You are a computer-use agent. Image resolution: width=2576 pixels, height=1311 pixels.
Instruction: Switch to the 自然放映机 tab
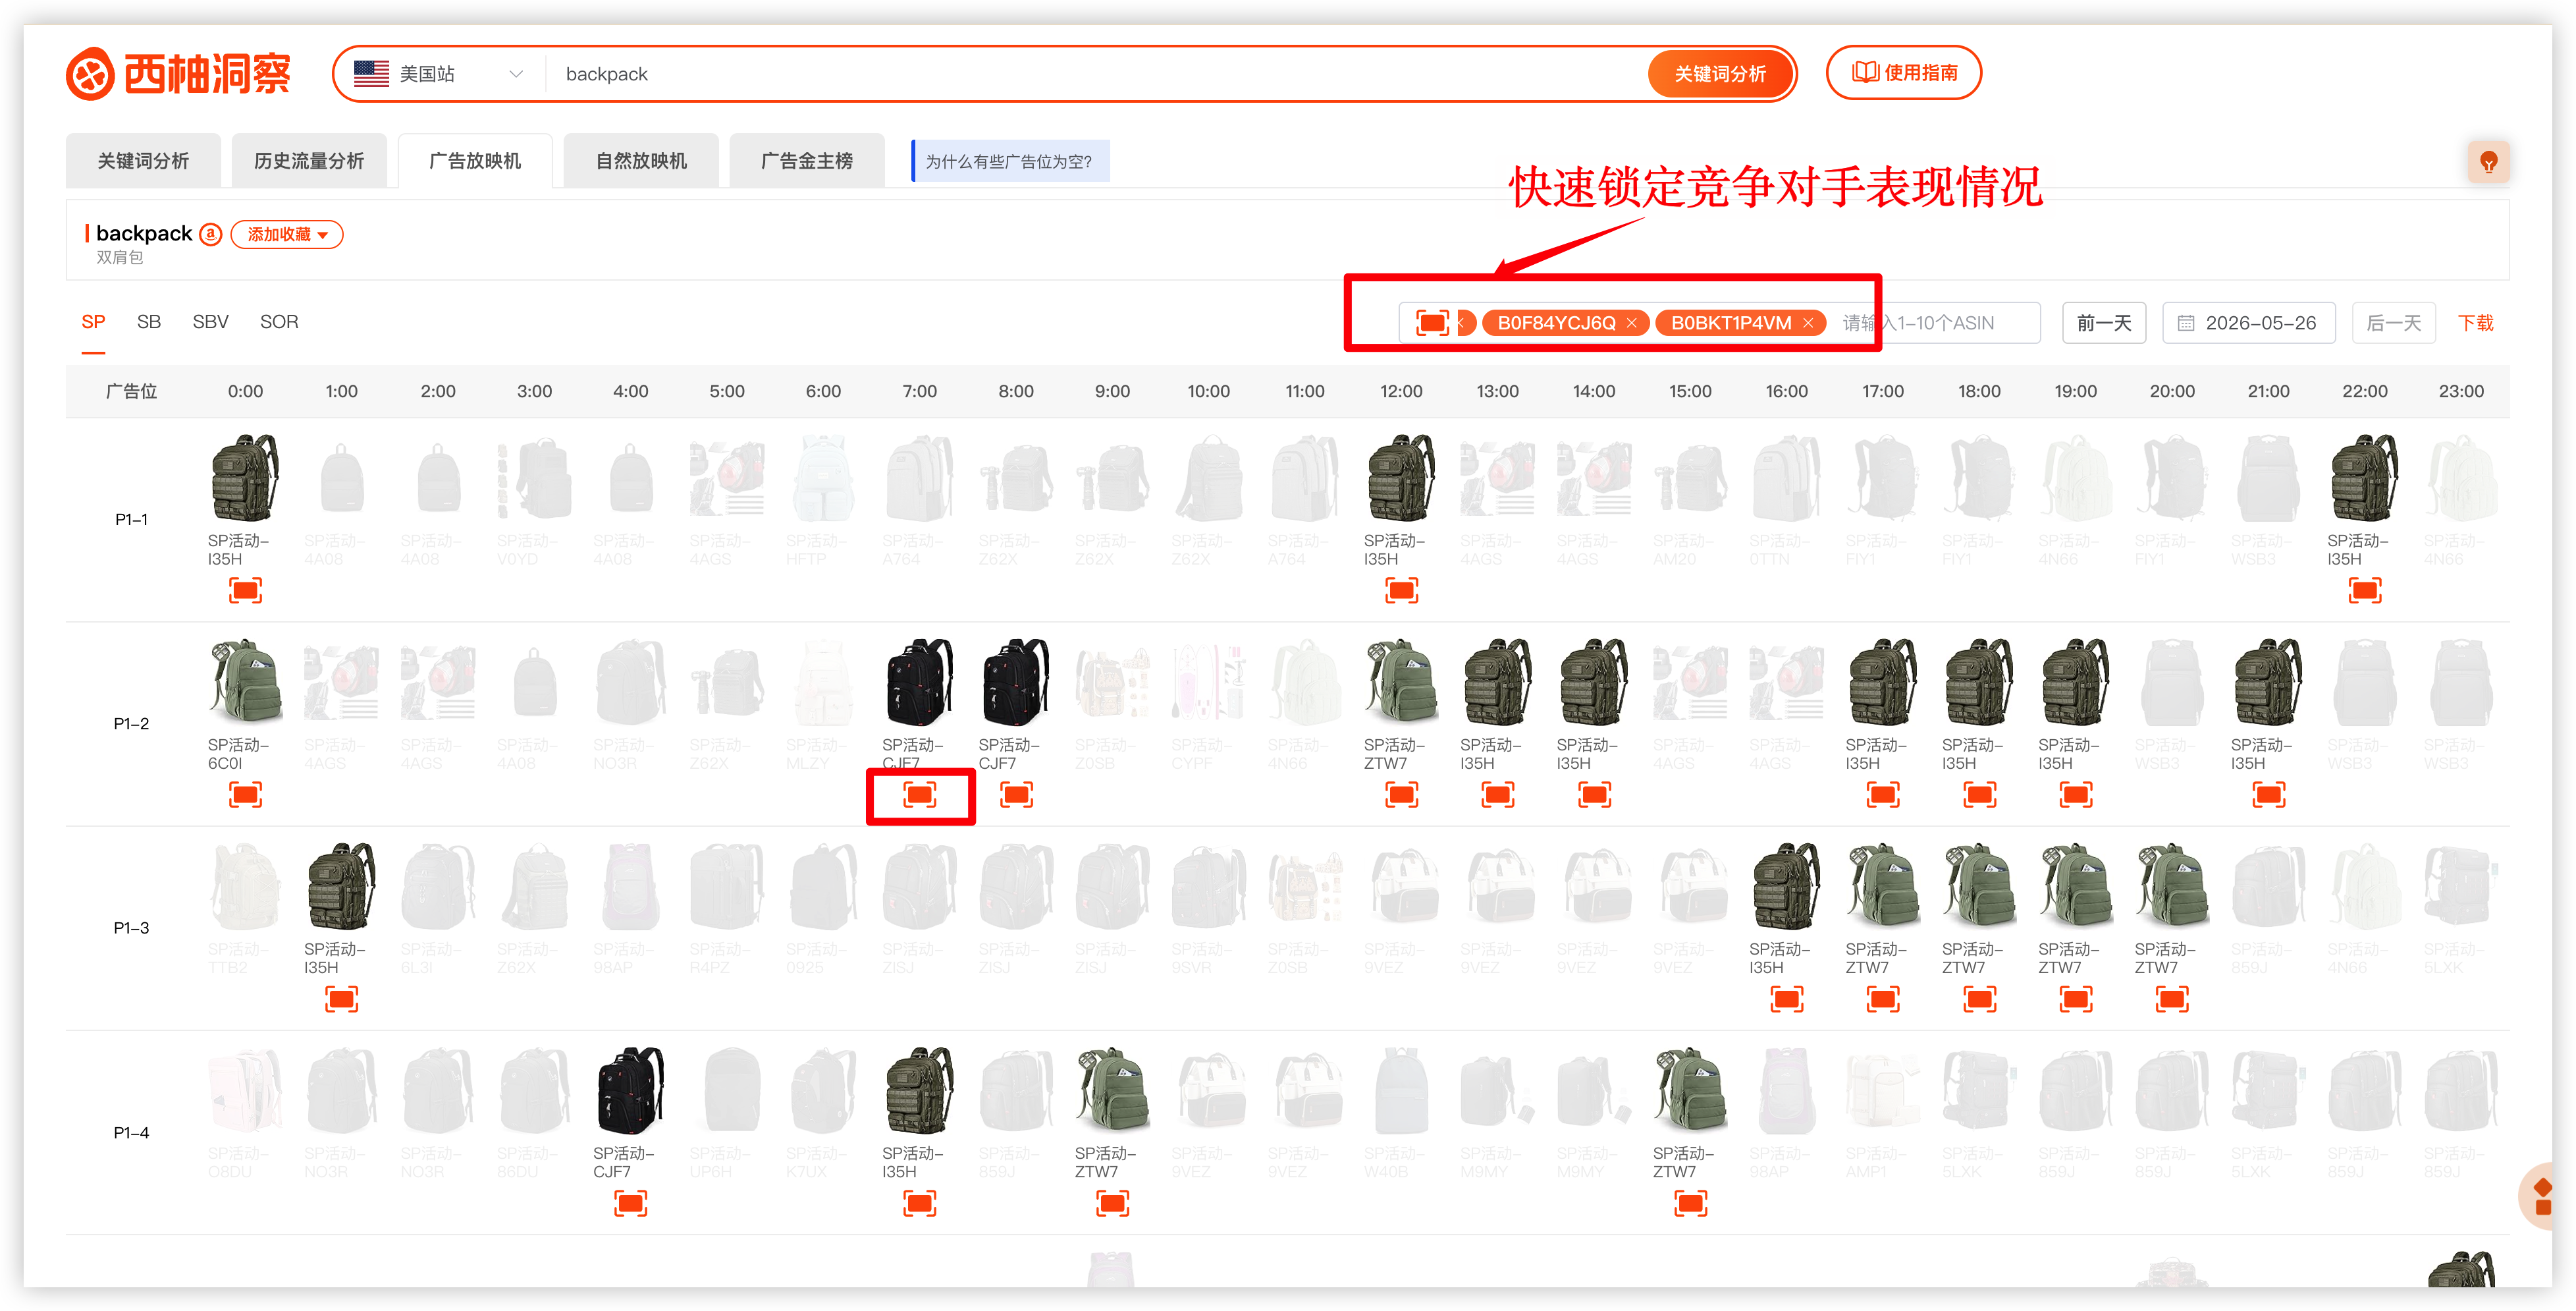point(641,161)
